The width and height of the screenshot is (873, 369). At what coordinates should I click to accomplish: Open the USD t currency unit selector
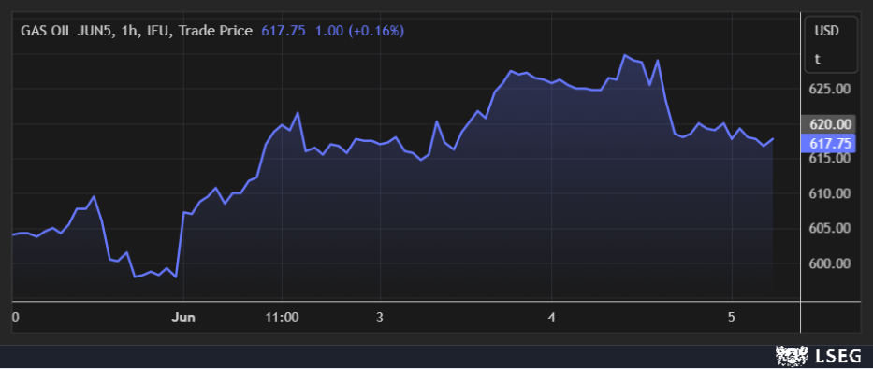pyautogui.click(x=831, y=45)
